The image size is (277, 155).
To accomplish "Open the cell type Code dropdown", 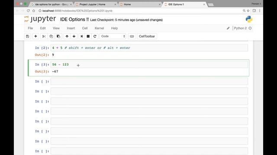I will coord(113,36).
